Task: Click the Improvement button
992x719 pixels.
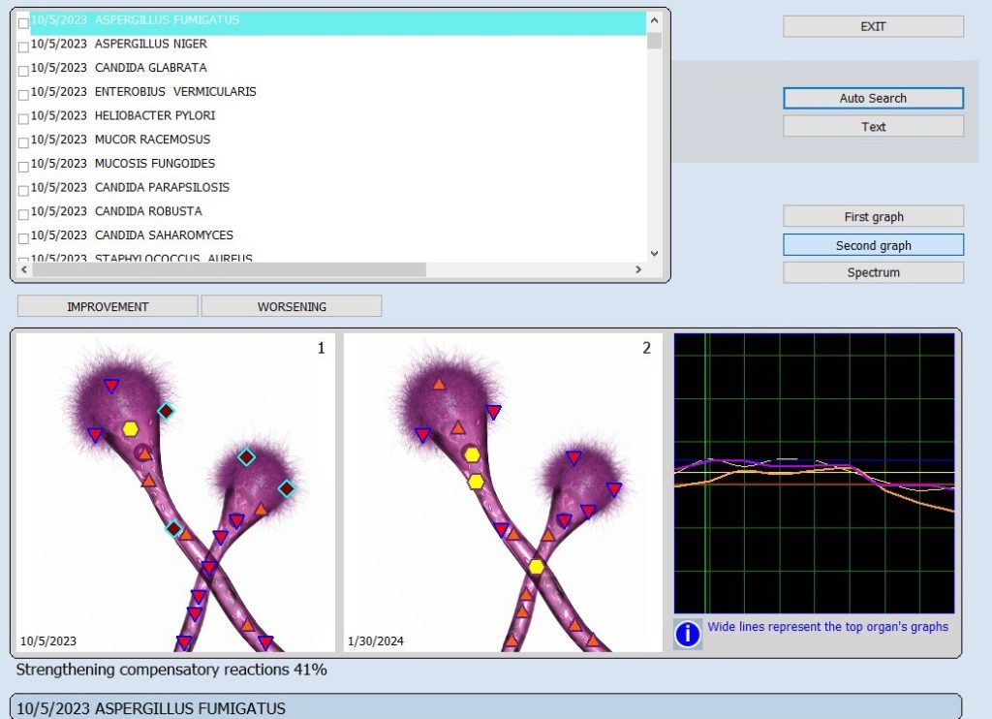Action: pyautogui.click(x=108, y=306)
